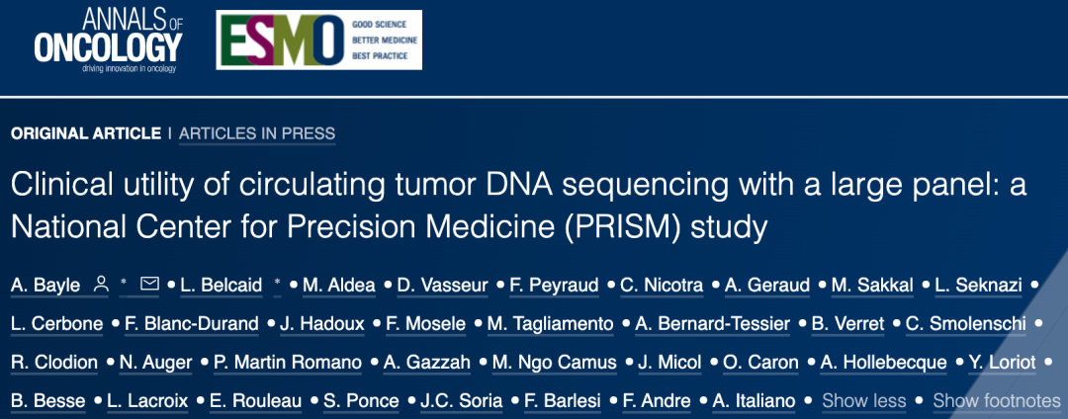Viewport: 1068px width, 419px height.
Task: Expand Show footnotes
Action: tap(997, 400)
